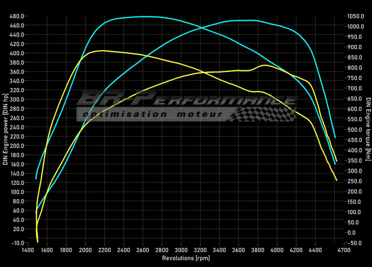Image resolution: width=372 pixels, height=267 pixels.
Task: Click the 480.0 power axis tick label
Action: (x=16, y=16)
